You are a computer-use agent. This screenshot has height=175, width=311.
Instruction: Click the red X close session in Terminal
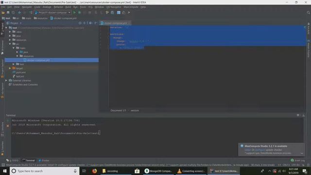(8, 126)
